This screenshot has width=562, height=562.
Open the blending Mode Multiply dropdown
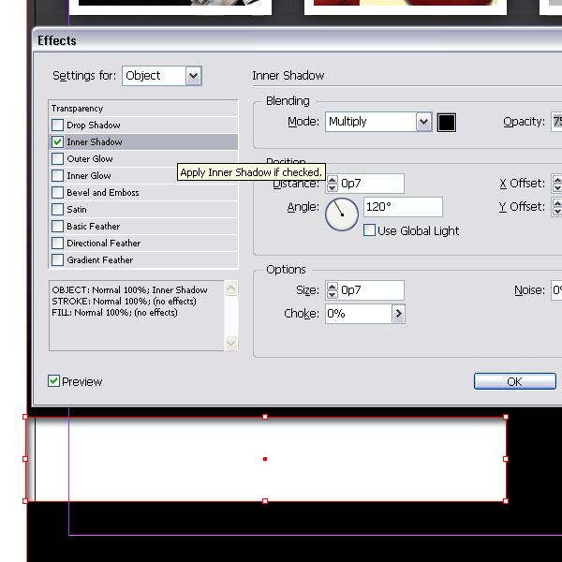point(423,122)
